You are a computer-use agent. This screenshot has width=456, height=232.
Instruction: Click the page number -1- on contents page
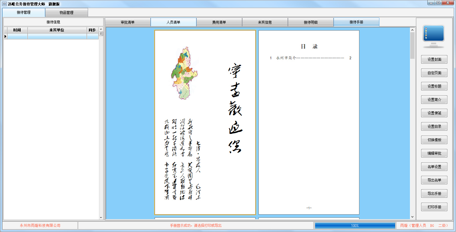(x=309, y=208)
